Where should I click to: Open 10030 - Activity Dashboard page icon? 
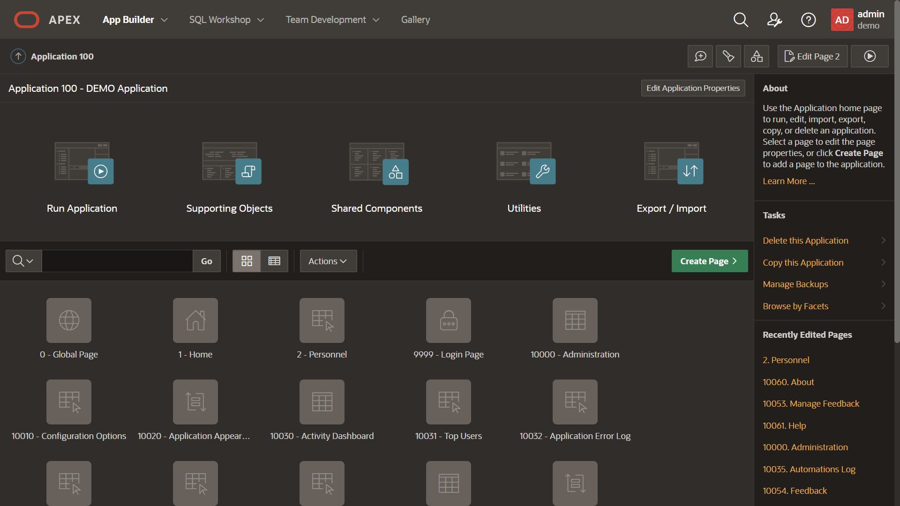click(322, 402)
